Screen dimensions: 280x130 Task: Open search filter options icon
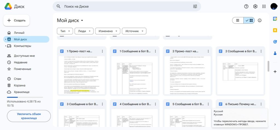point(195,7)
